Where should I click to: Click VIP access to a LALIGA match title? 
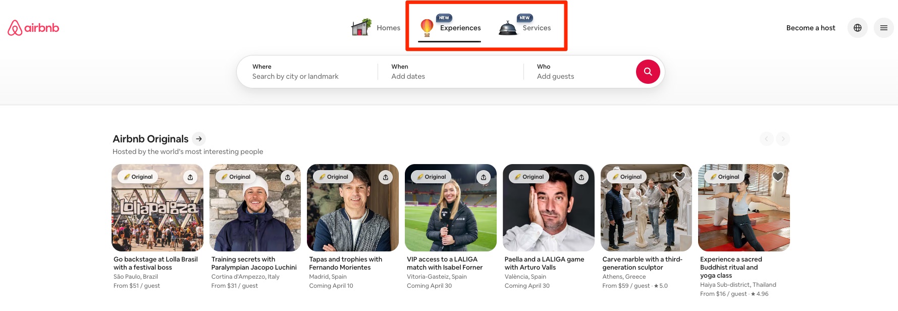pyautogui.click(x=445, y=263)
